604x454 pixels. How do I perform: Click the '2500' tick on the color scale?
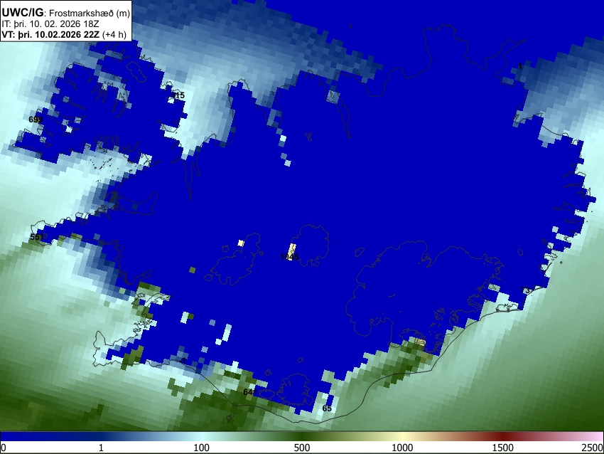(593, 448)
